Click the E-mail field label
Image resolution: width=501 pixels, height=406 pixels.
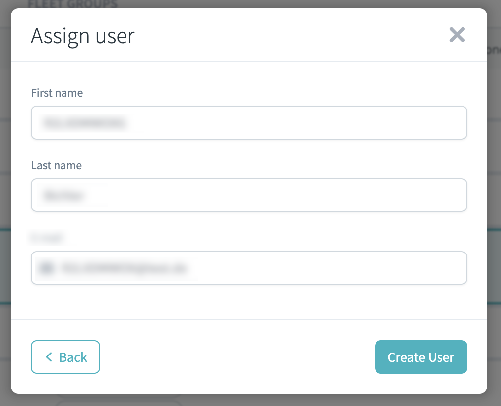click(47, 238)
